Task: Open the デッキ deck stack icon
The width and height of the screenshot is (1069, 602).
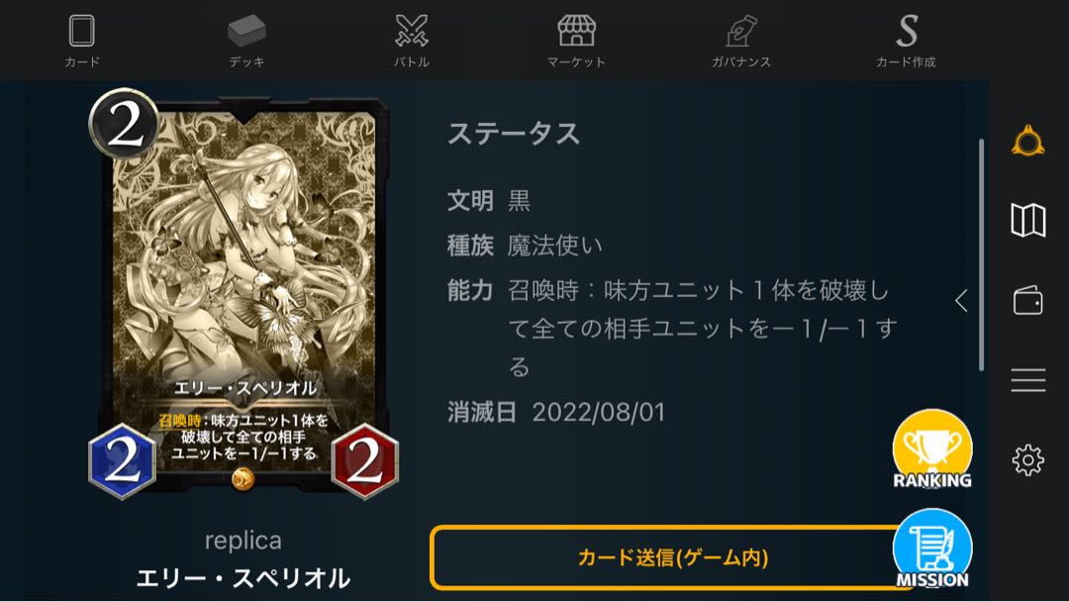Action: click(246, 32)
